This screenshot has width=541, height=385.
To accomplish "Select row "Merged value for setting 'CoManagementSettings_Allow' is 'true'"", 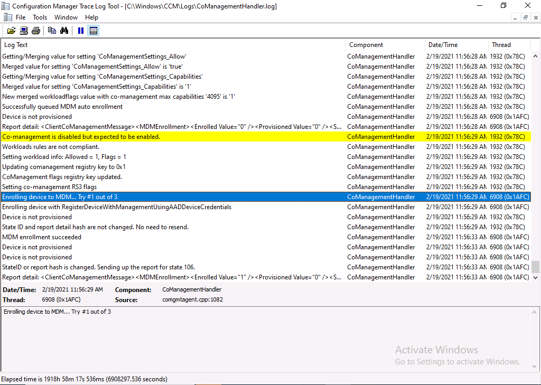I will [x=266, y=67].
